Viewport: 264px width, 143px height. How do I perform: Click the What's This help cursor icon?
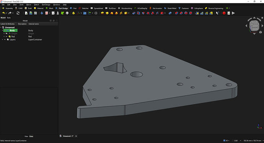[218, 13]
